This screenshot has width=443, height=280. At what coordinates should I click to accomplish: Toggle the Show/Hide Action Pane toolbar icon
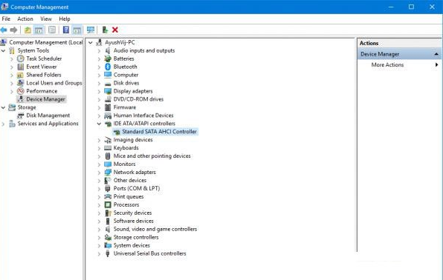click(x=77, y=30)
